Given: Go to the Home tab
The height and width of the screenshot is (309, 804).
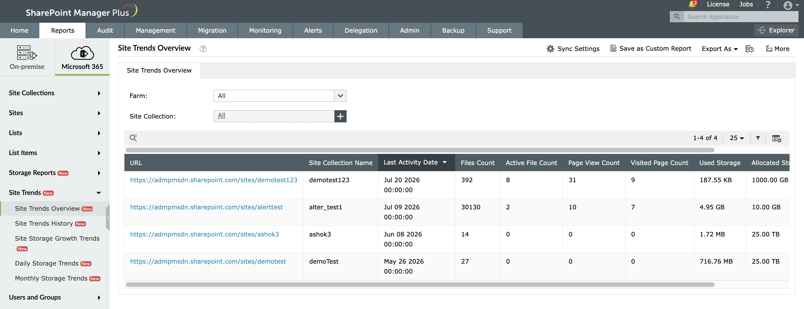Looking at the screenshot, I should pos(19,30).
